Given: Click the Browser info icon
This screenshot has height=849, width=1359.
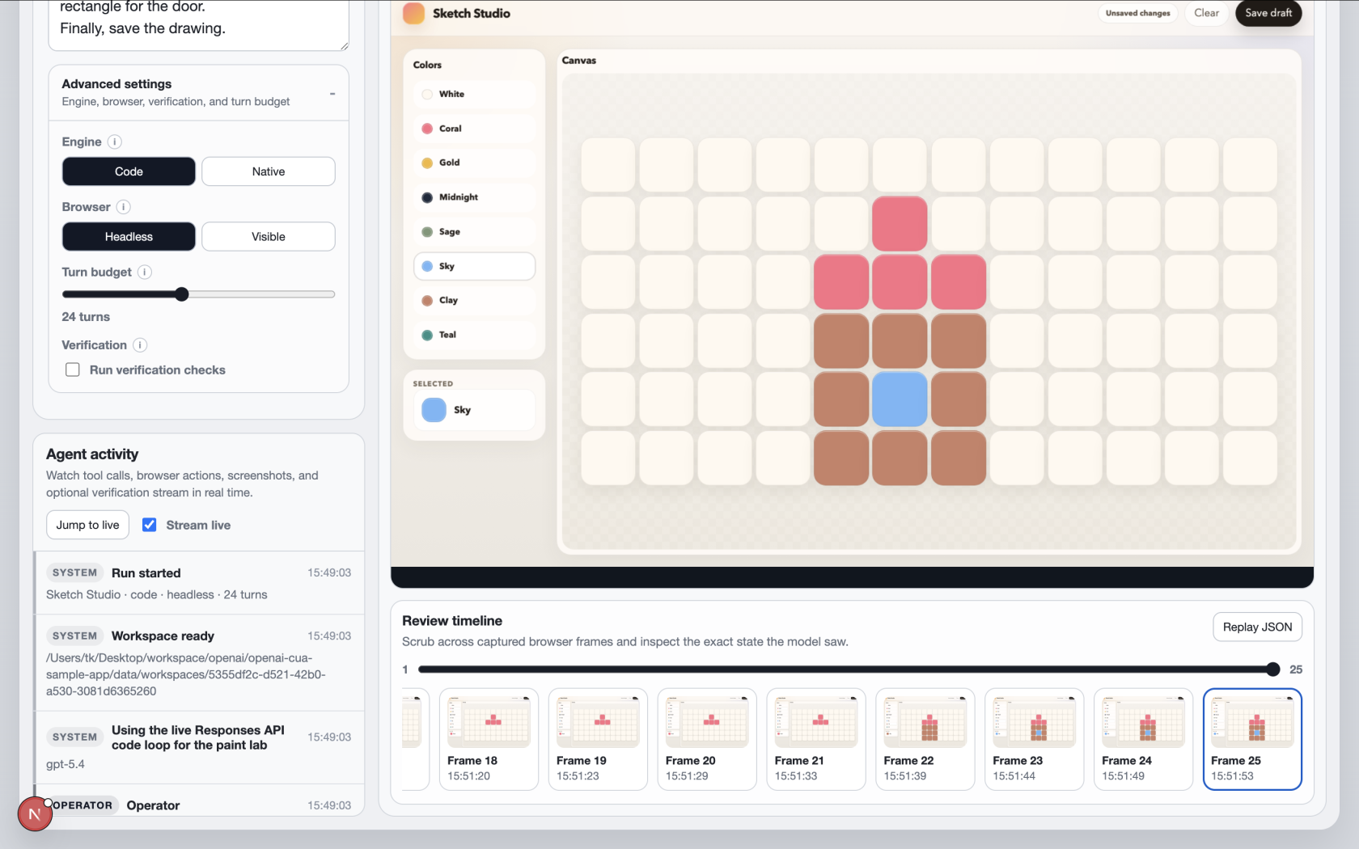Looking at the screenshot, I should tap(124, 207).
